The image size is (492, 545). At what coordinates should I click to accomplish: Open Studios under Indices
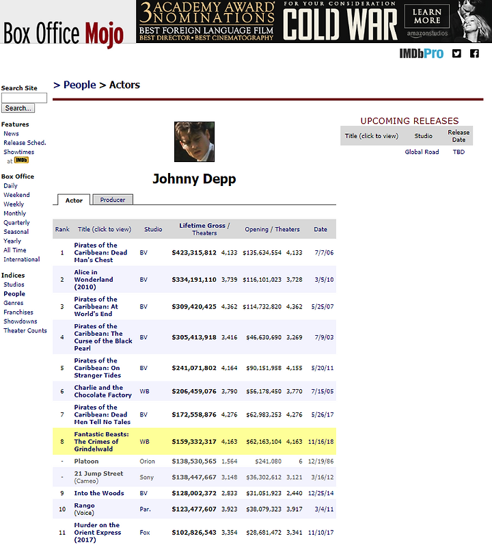pos(14,284)
